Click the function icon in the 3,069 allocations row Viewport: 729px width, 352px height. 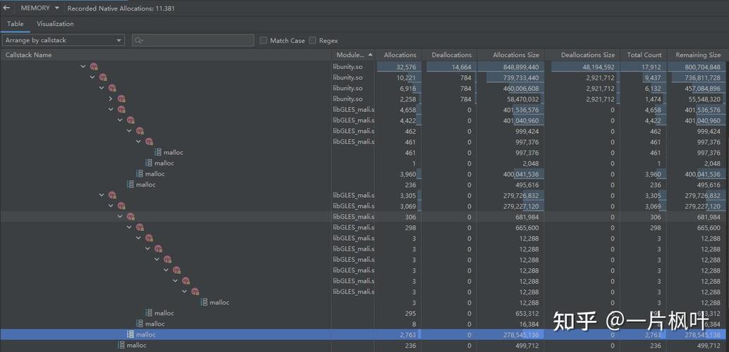click(x=121, y=206)
